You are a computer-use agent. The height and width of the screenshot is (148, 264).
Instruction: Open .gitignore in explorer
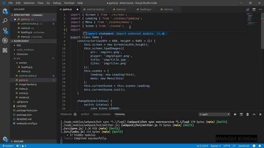coord(22,102)
